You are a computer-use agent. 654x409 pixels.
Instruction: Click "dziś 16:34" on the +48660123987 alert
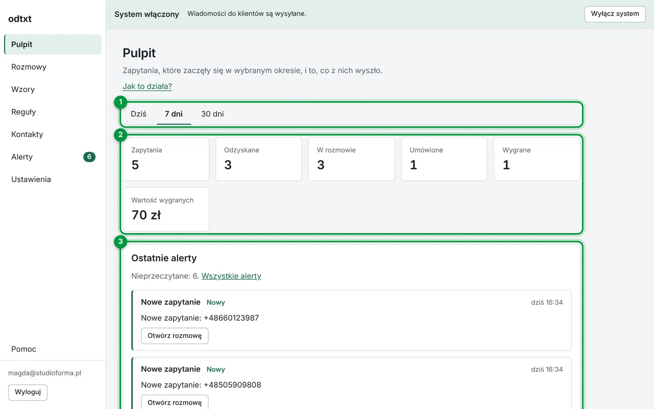click(547, 303)
